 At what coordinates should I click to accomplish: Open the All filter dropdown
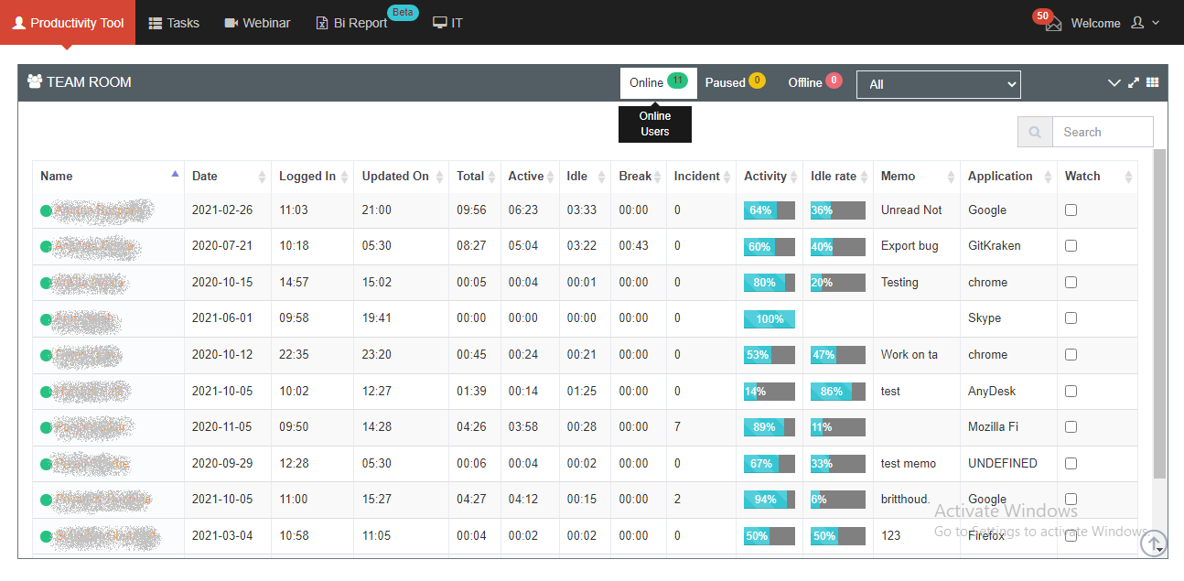click(x=939, y=84)
